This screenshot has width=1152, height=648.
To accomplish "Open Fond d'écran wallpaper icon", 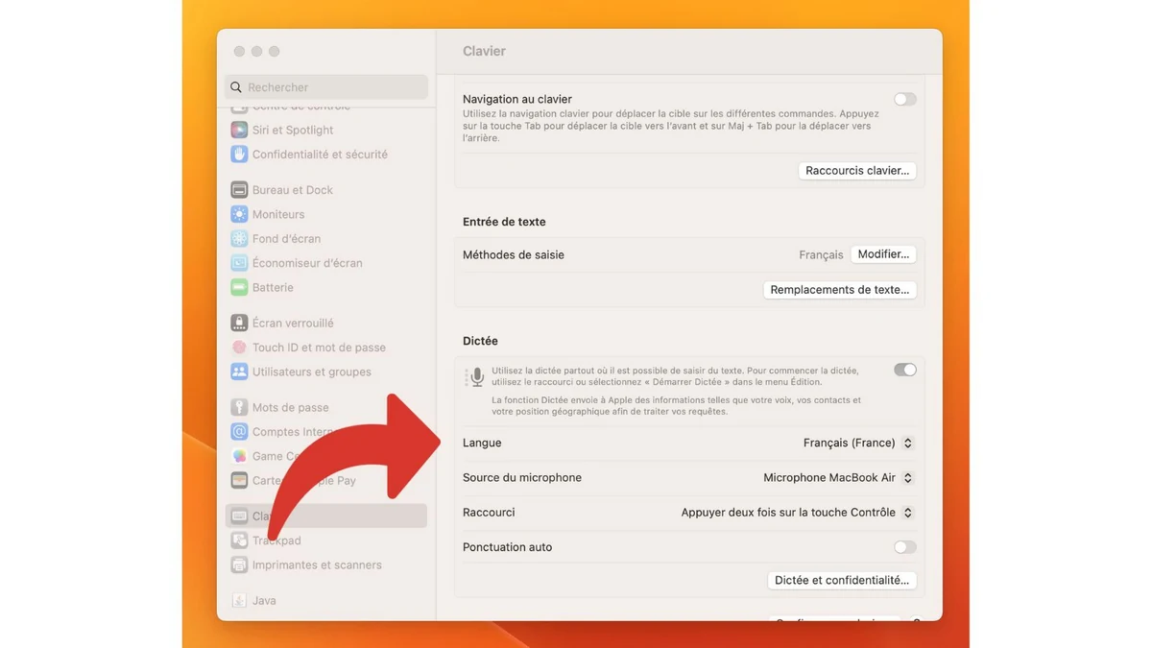I will coord(239,238).
